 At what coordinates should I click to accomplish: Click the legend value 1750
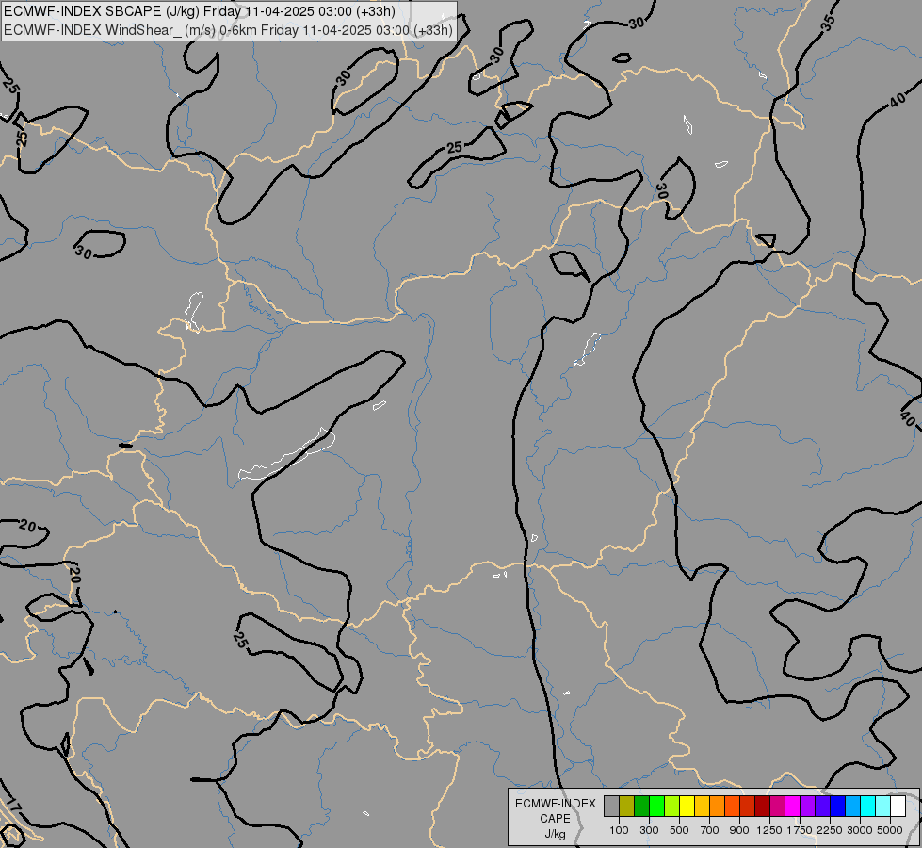click(800, 830)
